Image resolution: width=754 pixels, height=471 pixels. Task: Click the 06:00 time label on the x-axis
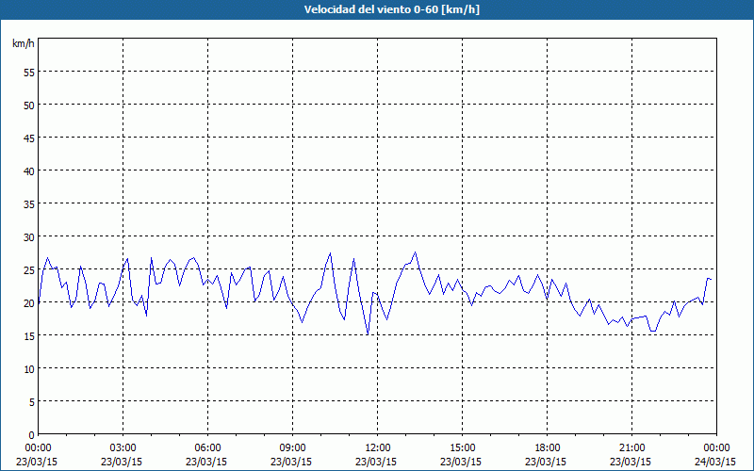coord(207,448)
